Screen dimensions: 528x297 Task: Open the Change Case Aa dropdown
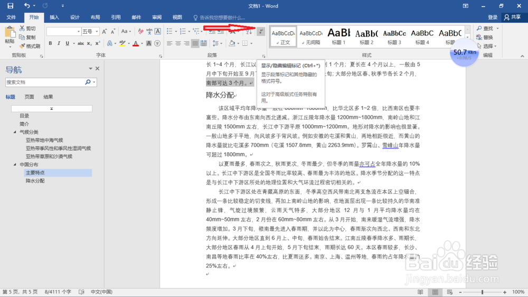point(126,31)
